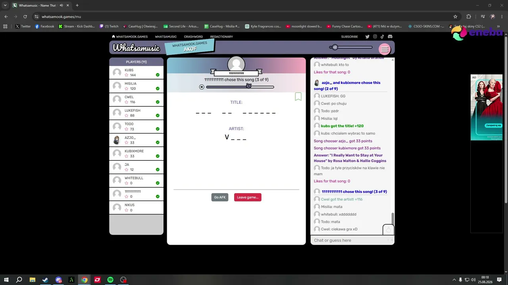Go to WHATSAMOOK.GAMES home link

130,37
